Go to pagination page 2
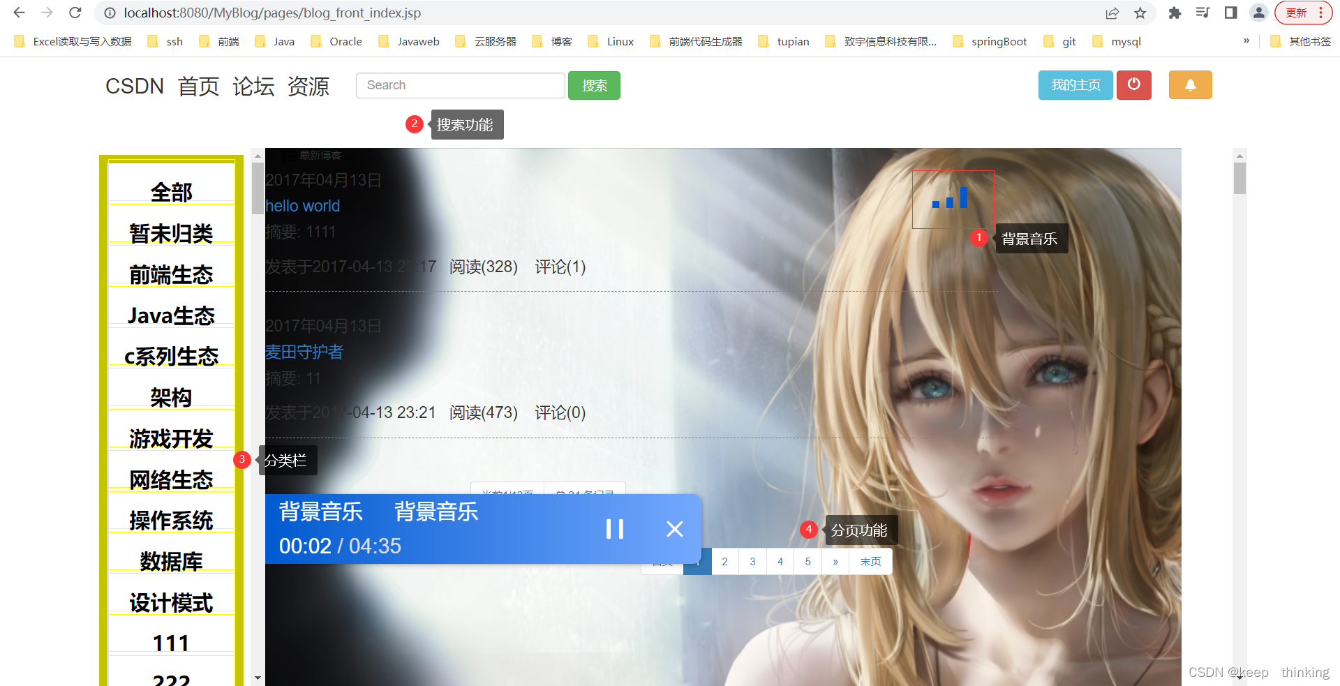This screenshot has width=1340, height=686. click(725, 561)
